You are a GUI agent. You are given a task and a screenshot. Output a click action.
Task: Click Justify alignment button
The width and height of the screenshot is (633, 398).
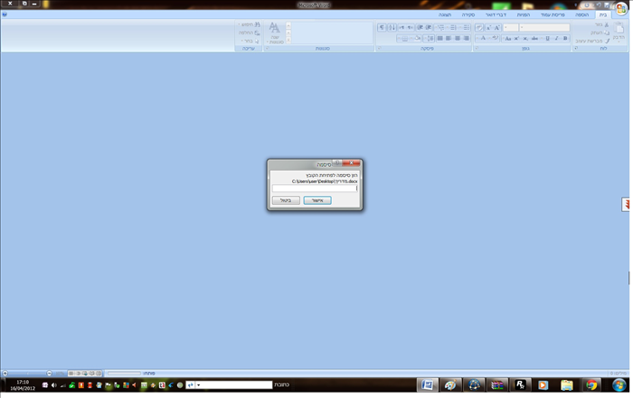[x=439, y=38]
